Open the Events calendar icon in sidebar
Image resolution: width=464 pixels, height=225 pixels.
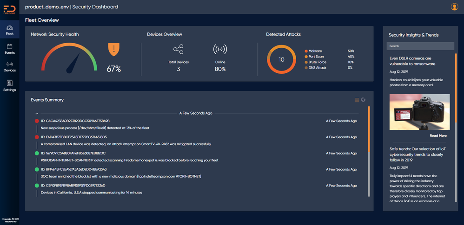tap(9, 46)
